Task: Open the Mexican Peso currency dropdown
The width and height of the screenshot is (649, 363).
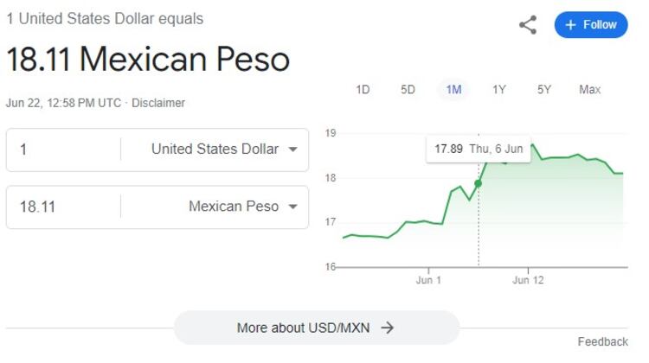Action: 242,207
